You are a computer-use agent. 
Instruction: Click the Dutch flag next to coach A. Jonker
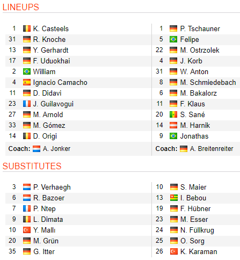[37, 149]
